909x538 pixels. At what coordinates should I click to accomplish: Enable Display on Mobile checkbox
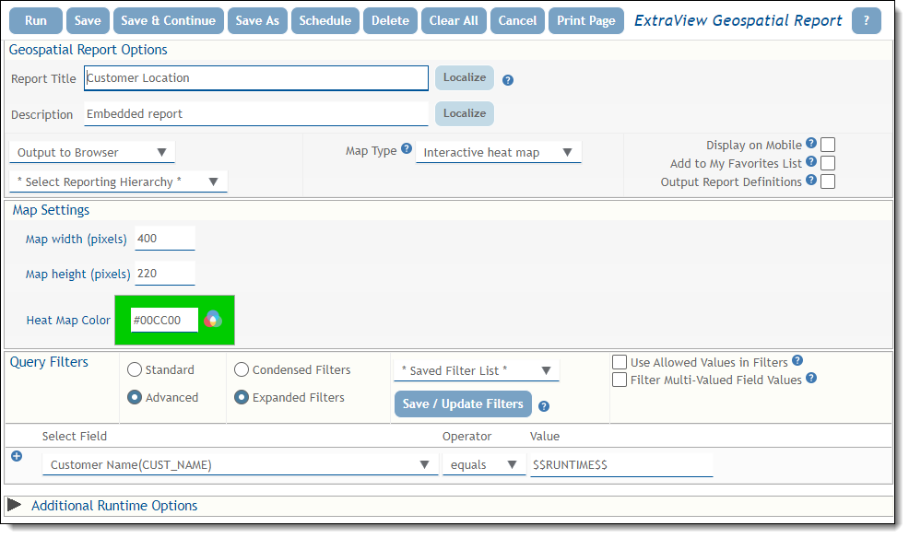[x=828, y=145]
